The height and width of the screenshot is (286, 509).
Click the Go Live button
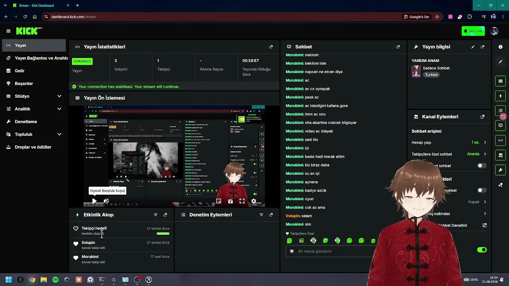pos(473,31)
